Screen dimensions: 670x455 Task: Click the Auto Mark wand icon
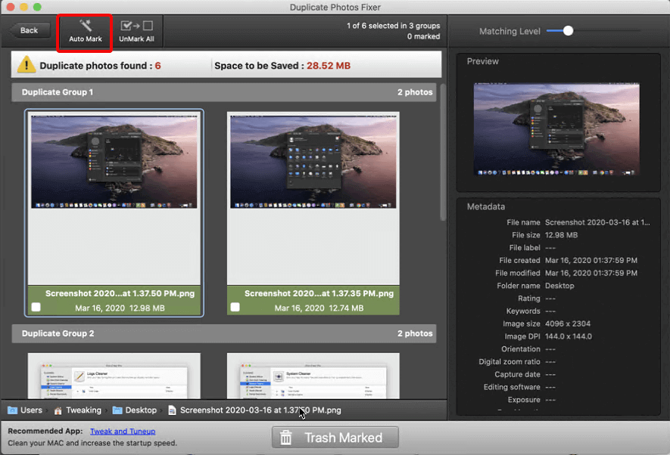(x=85, y=26)
